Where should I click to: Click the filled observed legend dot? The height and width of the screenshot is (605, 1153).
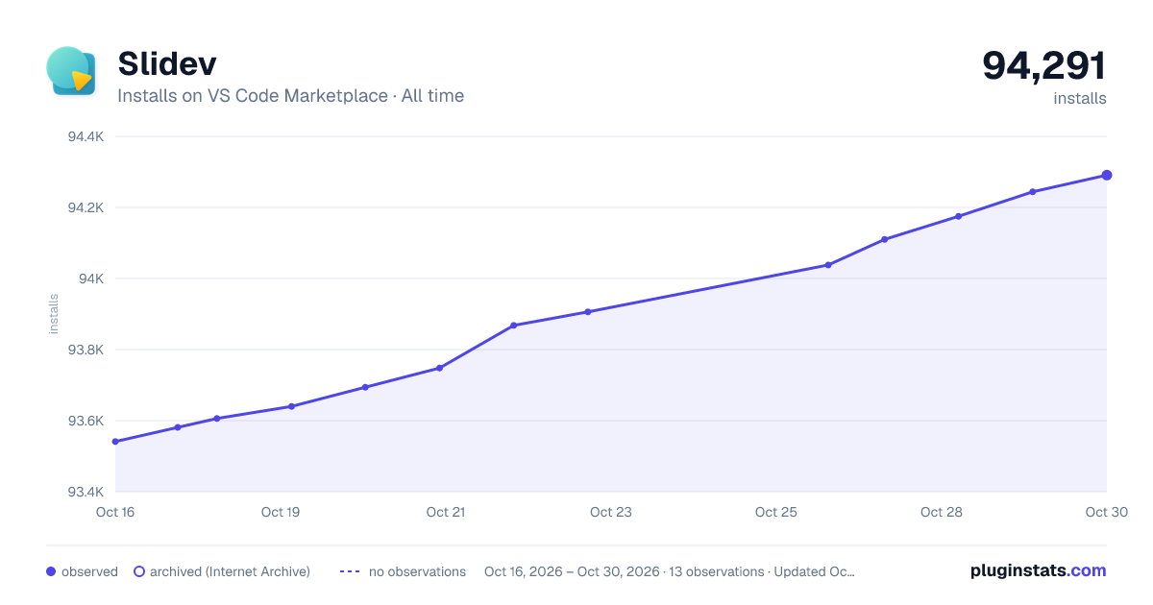tap(51, 571)
